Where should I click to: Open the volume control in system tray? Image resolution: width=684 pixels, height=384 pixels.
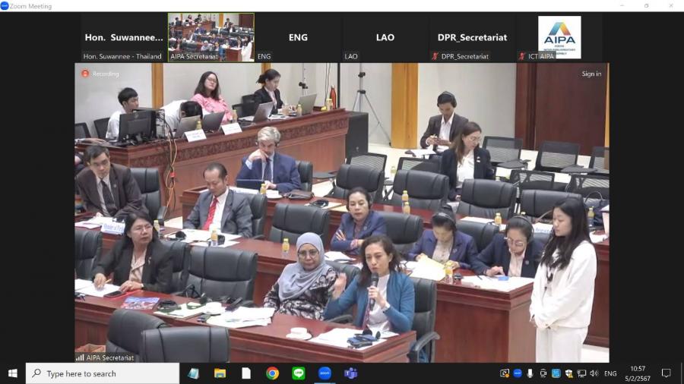click(x=594, y=373)
